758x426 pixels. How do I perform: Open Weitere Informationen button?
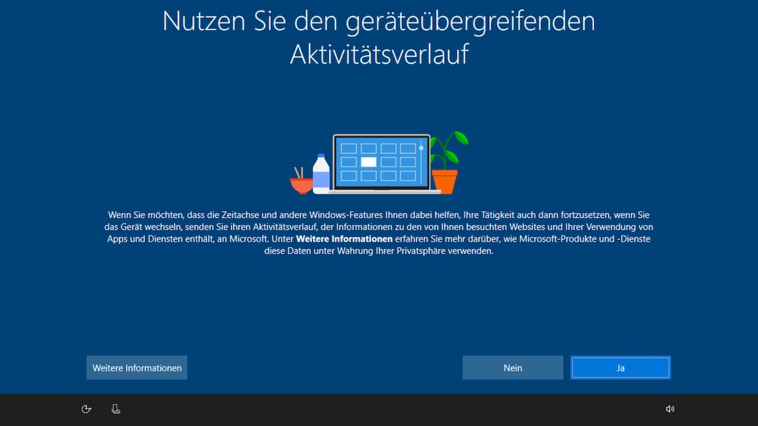pyautogui.click(x=137, y=368)
